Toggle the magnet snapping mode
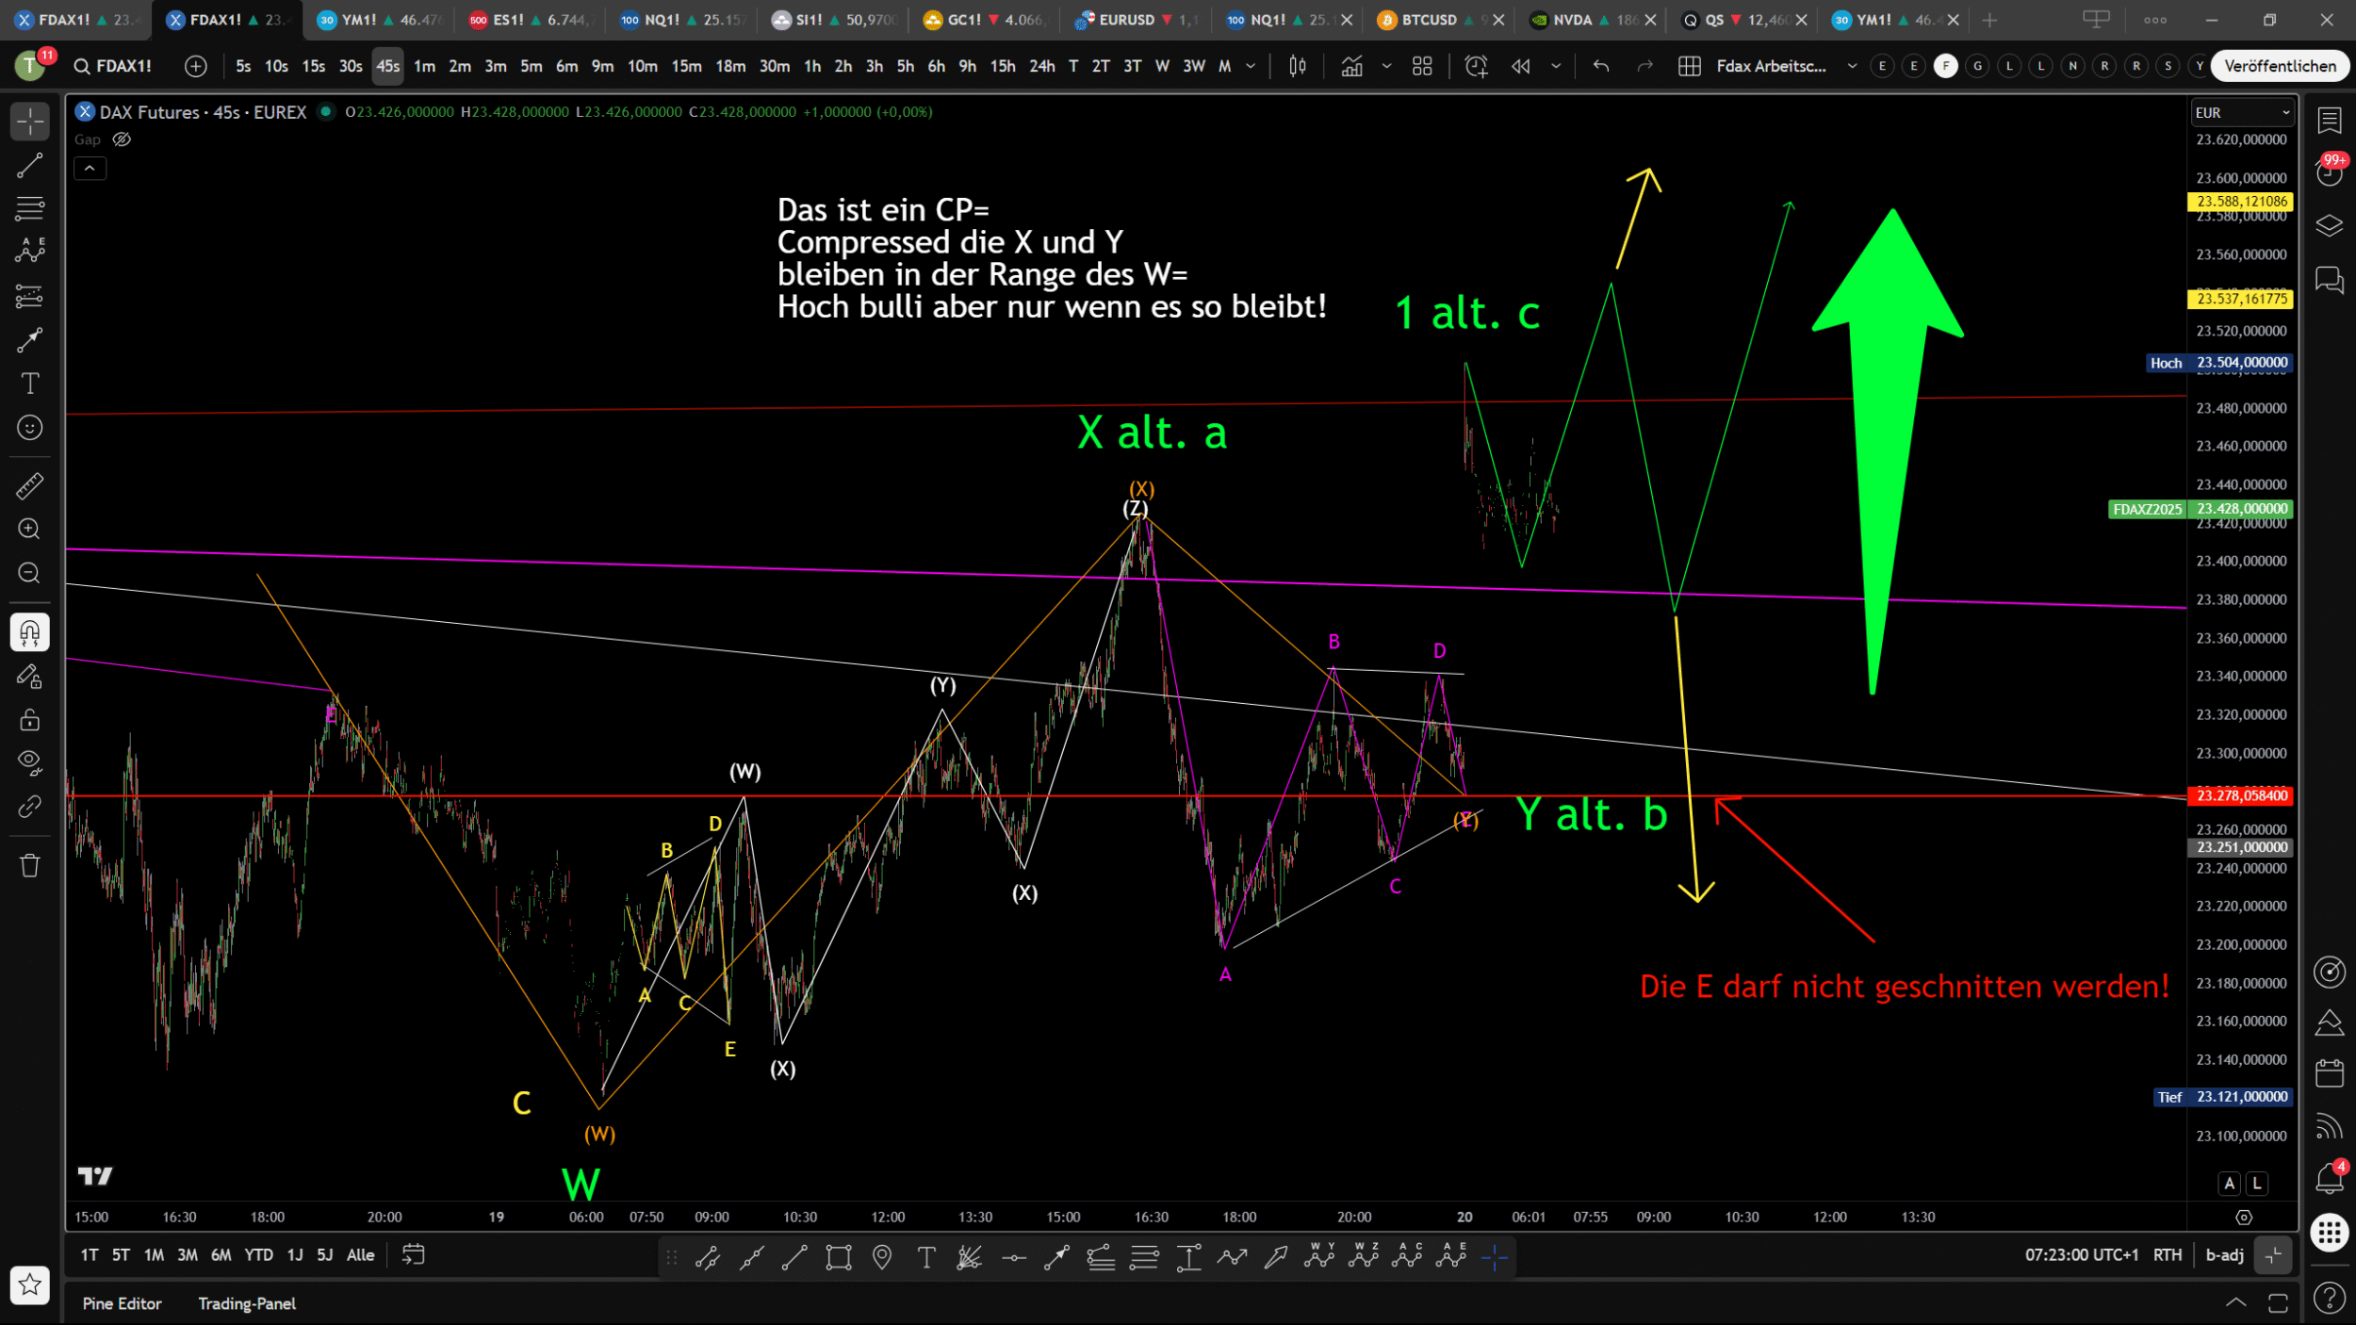The height and width of the screenshot is (1325, 2356). [x=29, y=632]
